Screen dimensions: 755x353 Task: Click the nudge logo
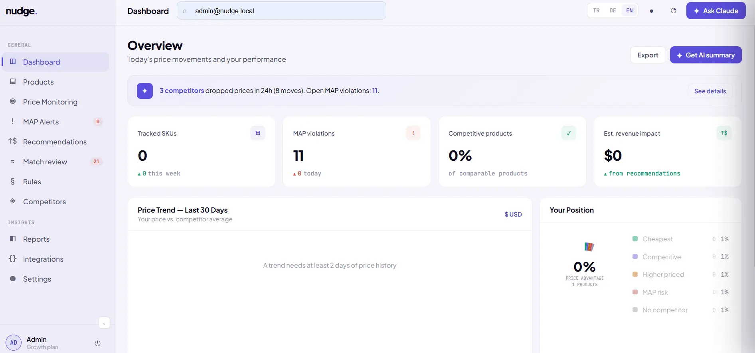pyautogui.click(x=22, y=11)
